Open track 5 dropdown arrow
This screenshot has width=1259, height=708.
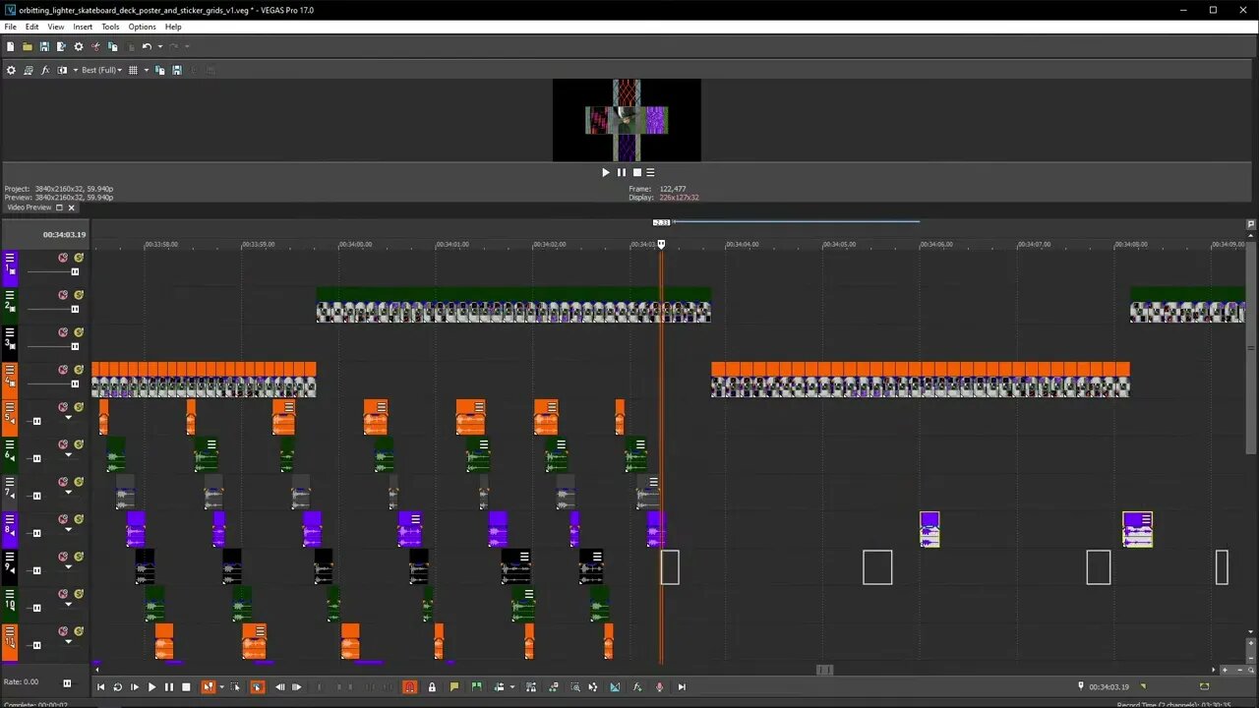[68, 418]
